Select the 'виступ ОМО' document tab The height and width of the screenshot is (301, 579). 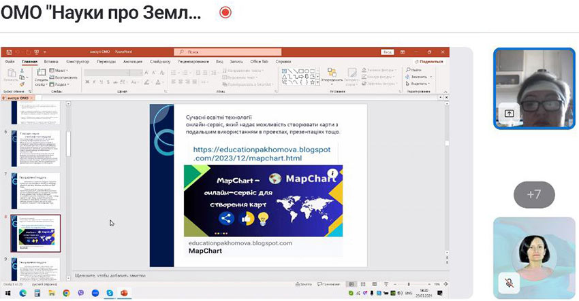[x=18, y=98]
